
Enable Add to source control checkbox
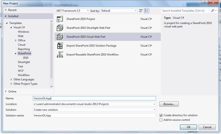pyautogui.click(x=161, y=120)
